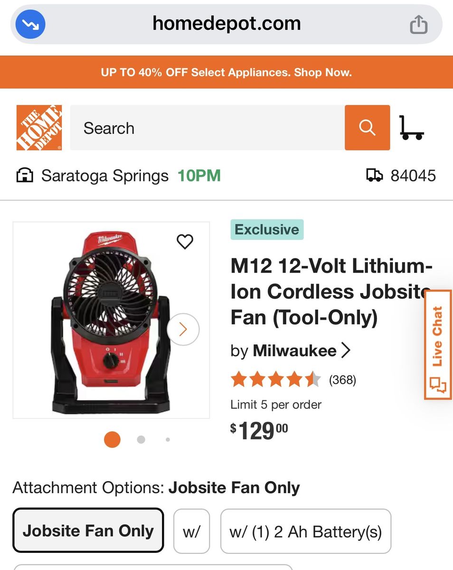Show next product image arrow
The width and height of the screenshot is (453, 570).
point(183,329)
